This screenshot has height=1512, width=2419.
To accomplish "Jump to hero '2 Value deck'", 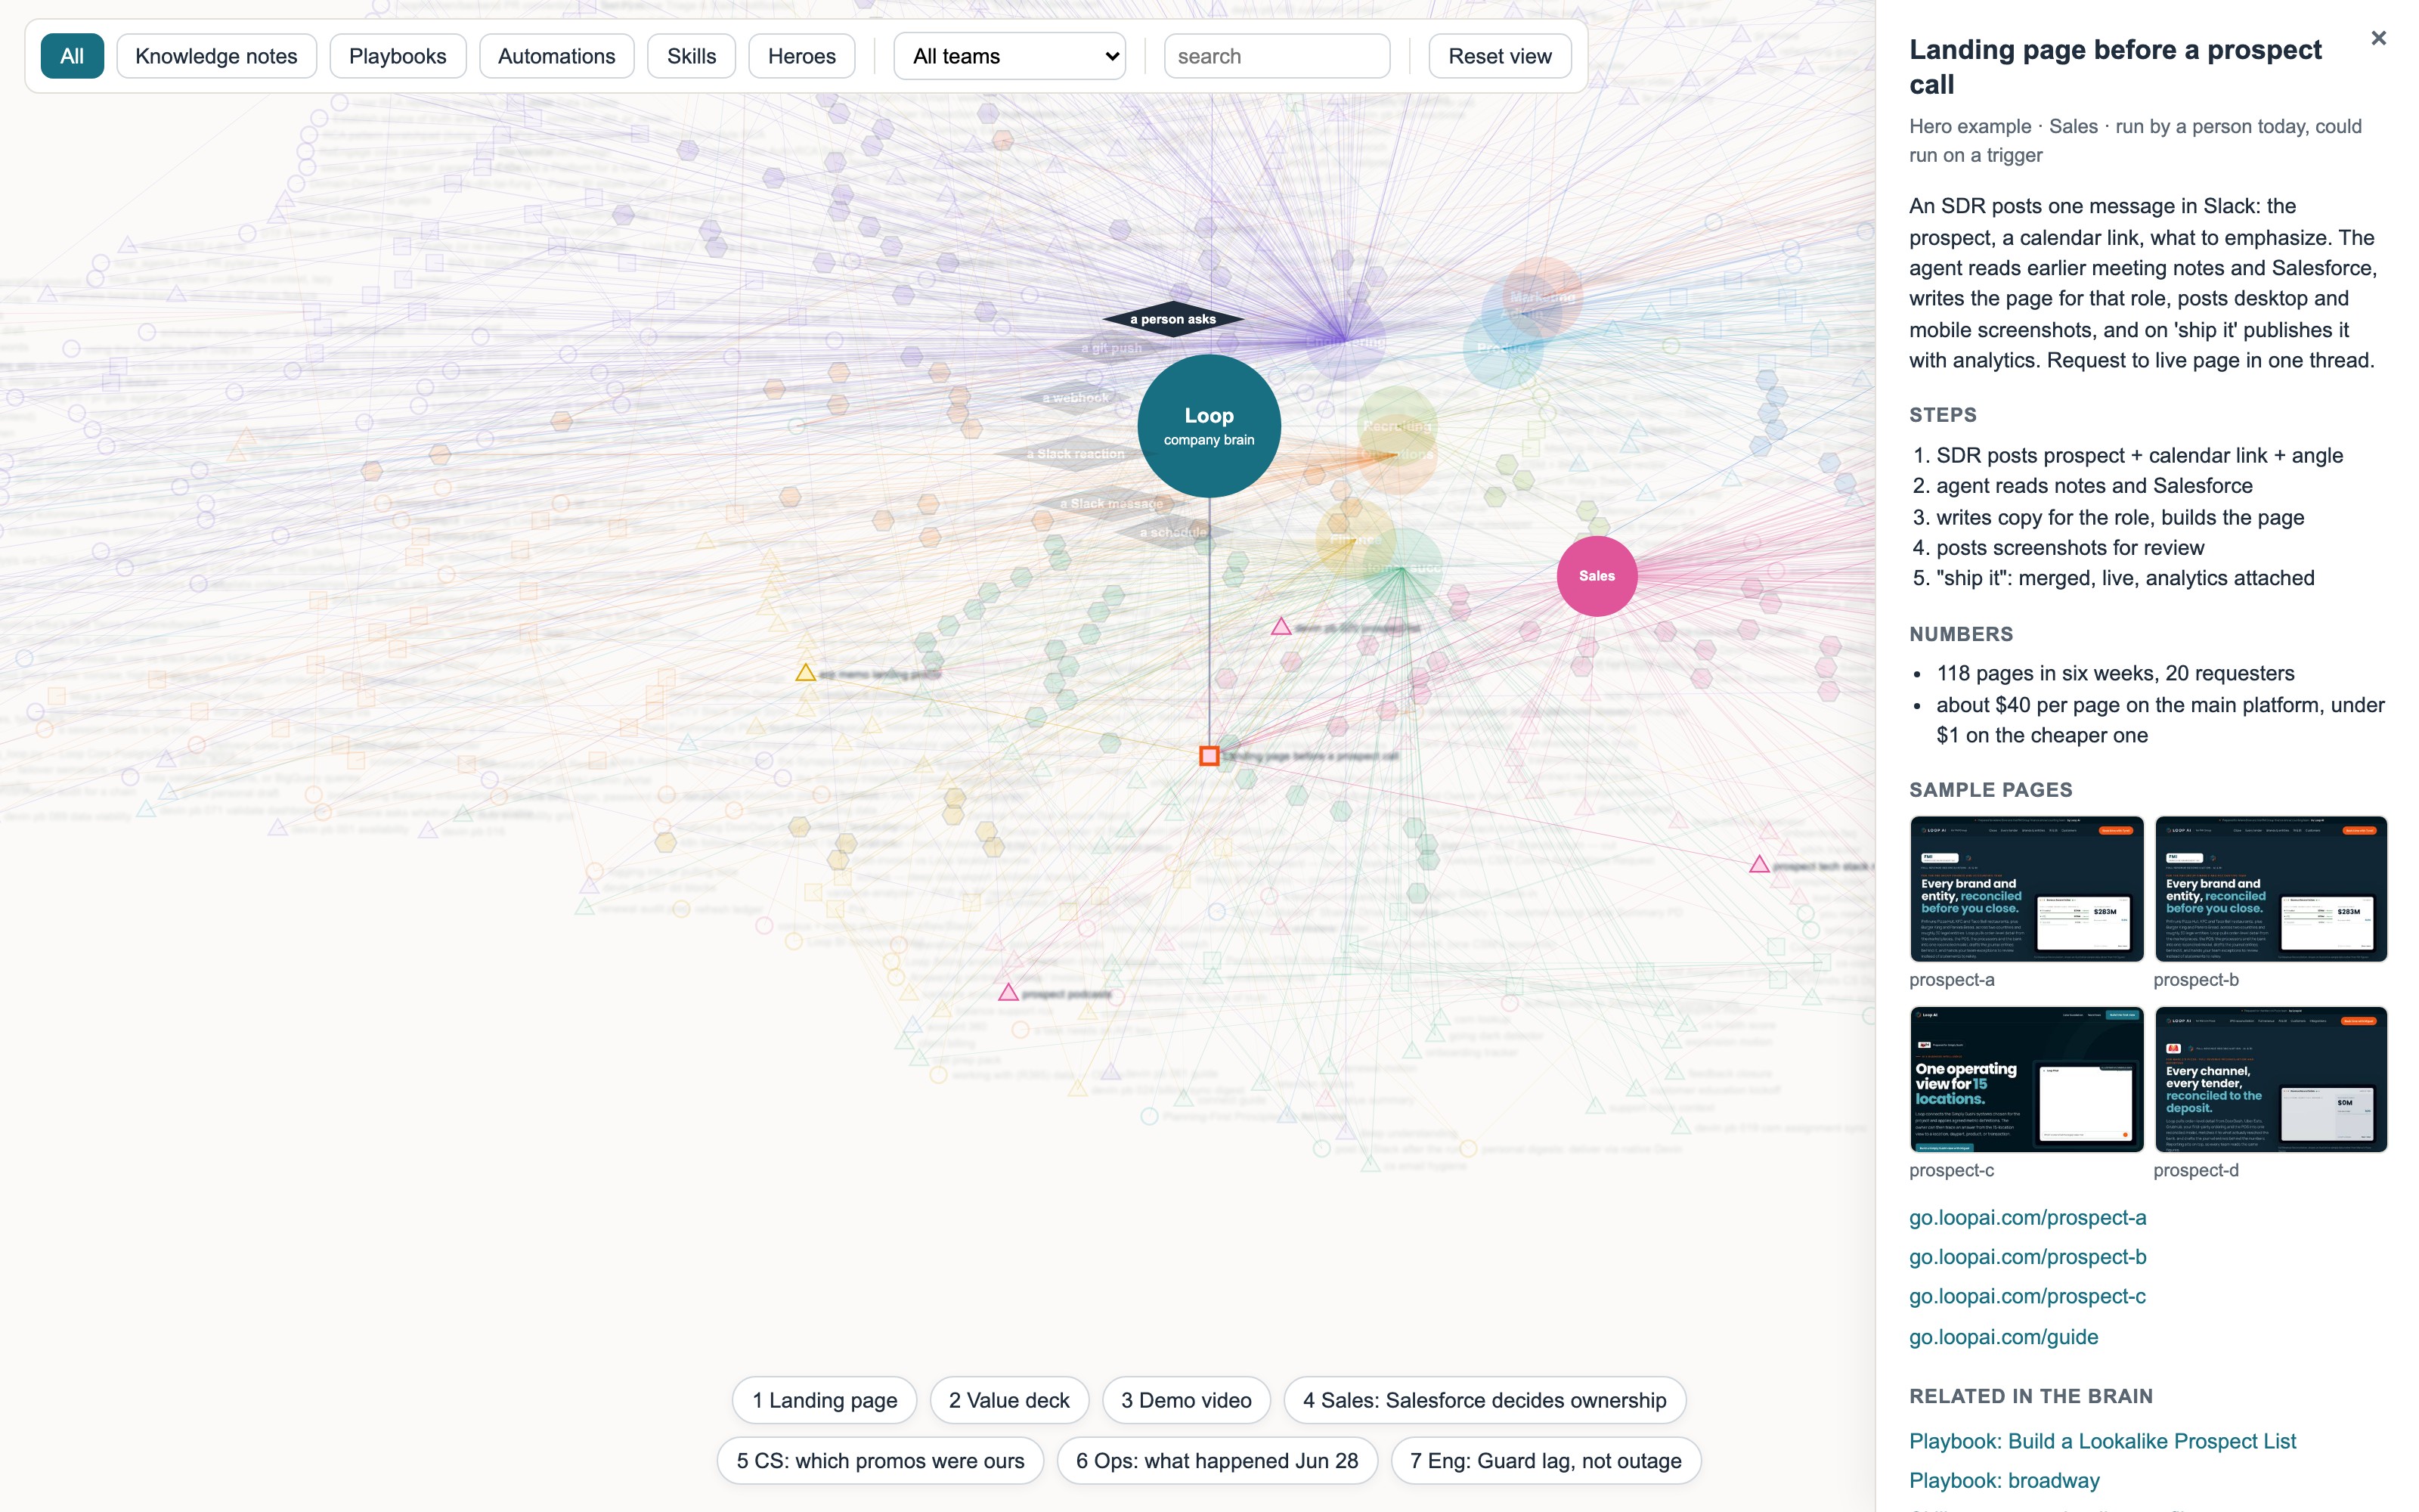I will tap(1008, 1400).
